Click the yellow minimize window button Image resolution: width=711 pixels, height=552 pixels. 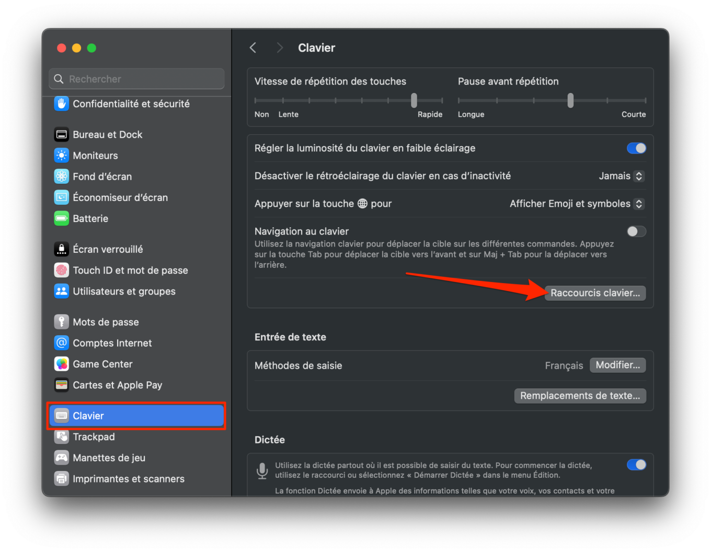(x=76, y=48)
